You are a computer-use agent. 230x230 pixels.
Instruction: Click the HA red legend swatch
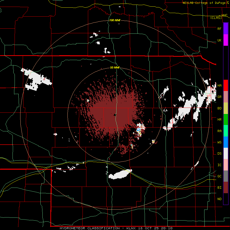[x=226, y=85]
